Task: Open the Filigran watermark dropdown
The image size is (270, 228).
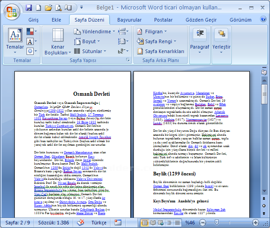Action: point(152,31)
